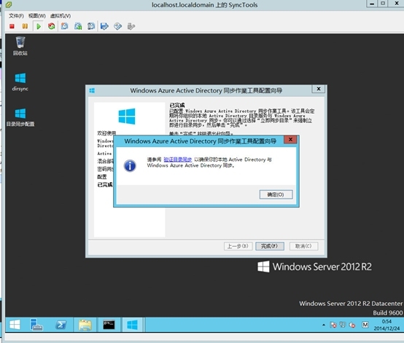Click the muted speaker tray icon
The width and height of the screenshot is (404, 343).
pos(352,325)
